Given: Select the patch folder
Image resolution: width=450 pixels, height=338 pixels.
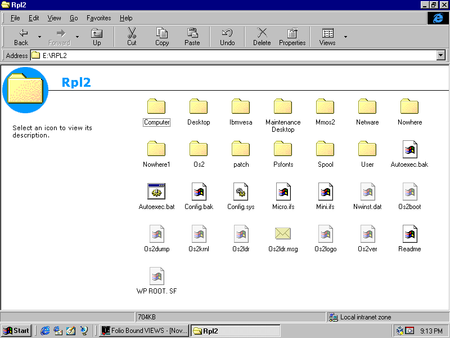Looking at the screenshot, I should tap(241, 154).
